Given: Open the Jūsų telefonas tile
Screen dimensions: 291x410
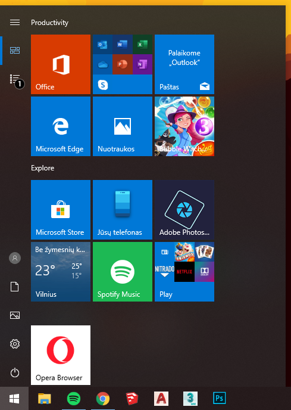Looking at the screenshot, I should pyautogui.click(x=123, y=210).
